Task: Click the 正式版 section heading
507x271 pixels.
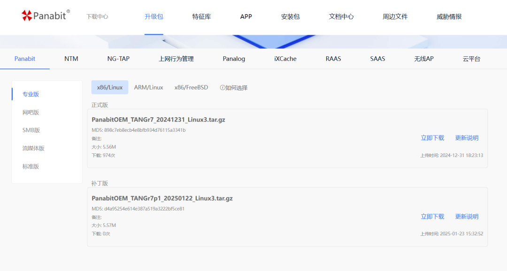Action: coord(100,105)
